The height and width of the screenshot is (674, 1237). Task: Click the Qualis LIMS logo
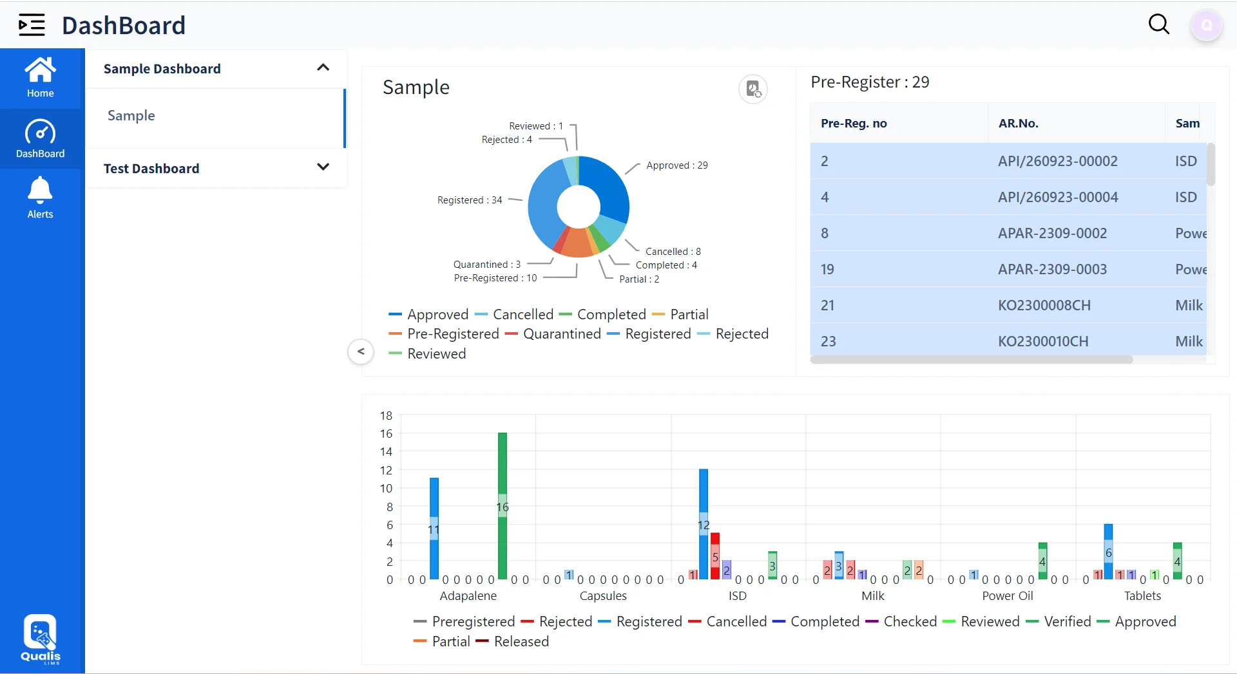click(40, 639)
